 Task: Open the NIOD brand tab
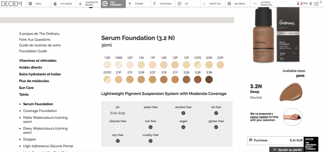click(38, 4)
